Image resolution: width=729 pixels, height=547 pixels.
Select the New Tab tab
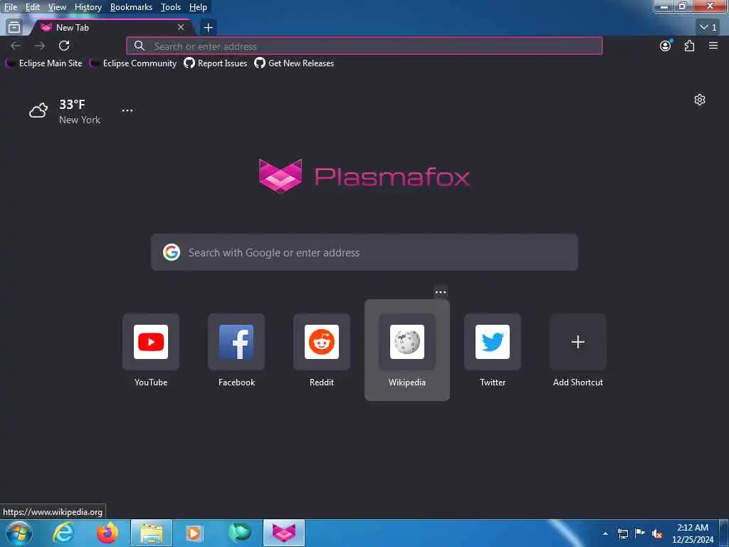[x=112, y=28]
